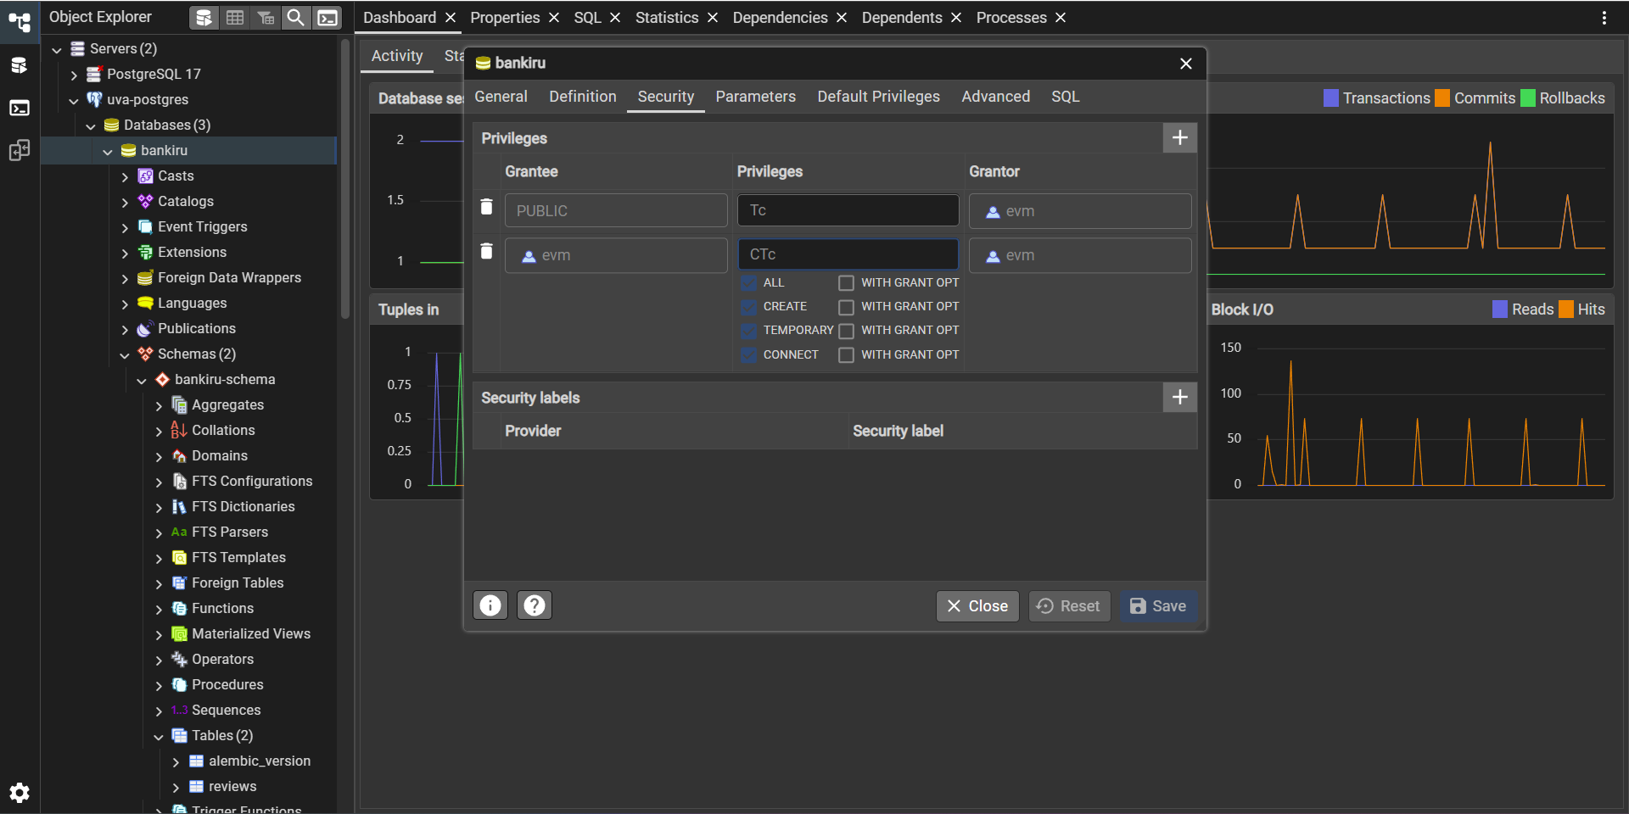Enable WITH GRANT OPT for TEMPORARY
The image size is (1629, 814).
(846, 331)
